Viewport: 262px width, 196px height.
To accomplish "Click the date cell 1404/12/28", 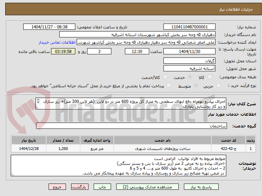I will point(29,149).
